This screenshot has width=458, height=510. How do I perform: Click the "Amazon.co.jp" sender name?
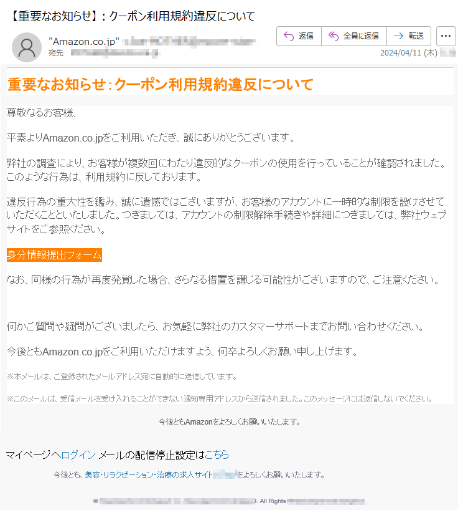[84, 42]
